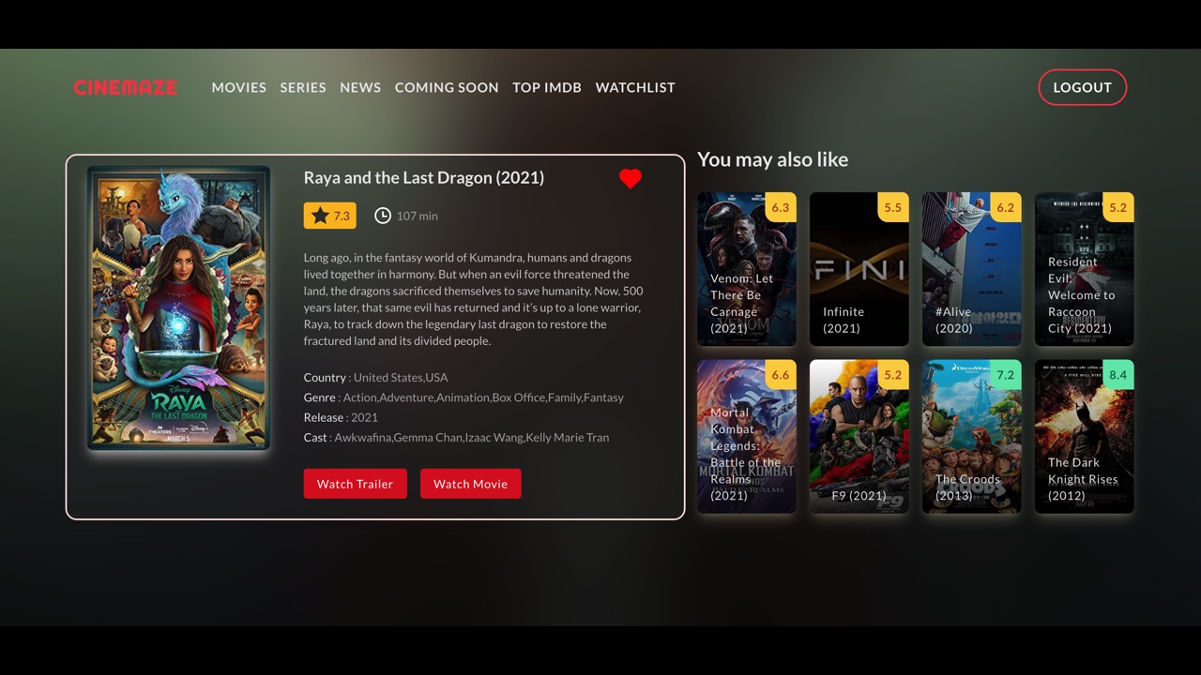
Task: Click the 6.6 rating badge on Mortal Kombat
Action: pyautogui.click(x=781, y=375)
